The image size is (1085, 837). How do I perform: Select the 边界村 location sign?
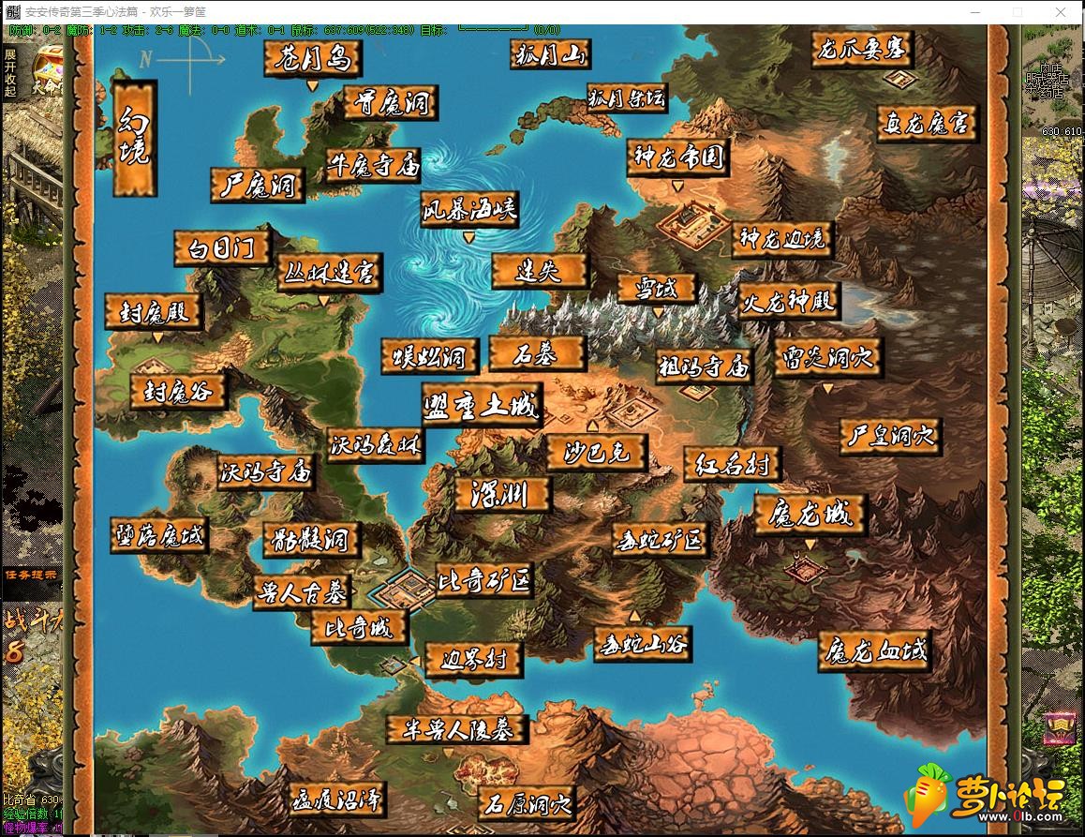(474, 660)
